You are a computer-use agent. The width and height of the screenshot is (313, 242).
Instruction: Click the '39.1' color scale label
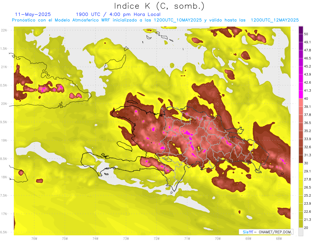308,107
